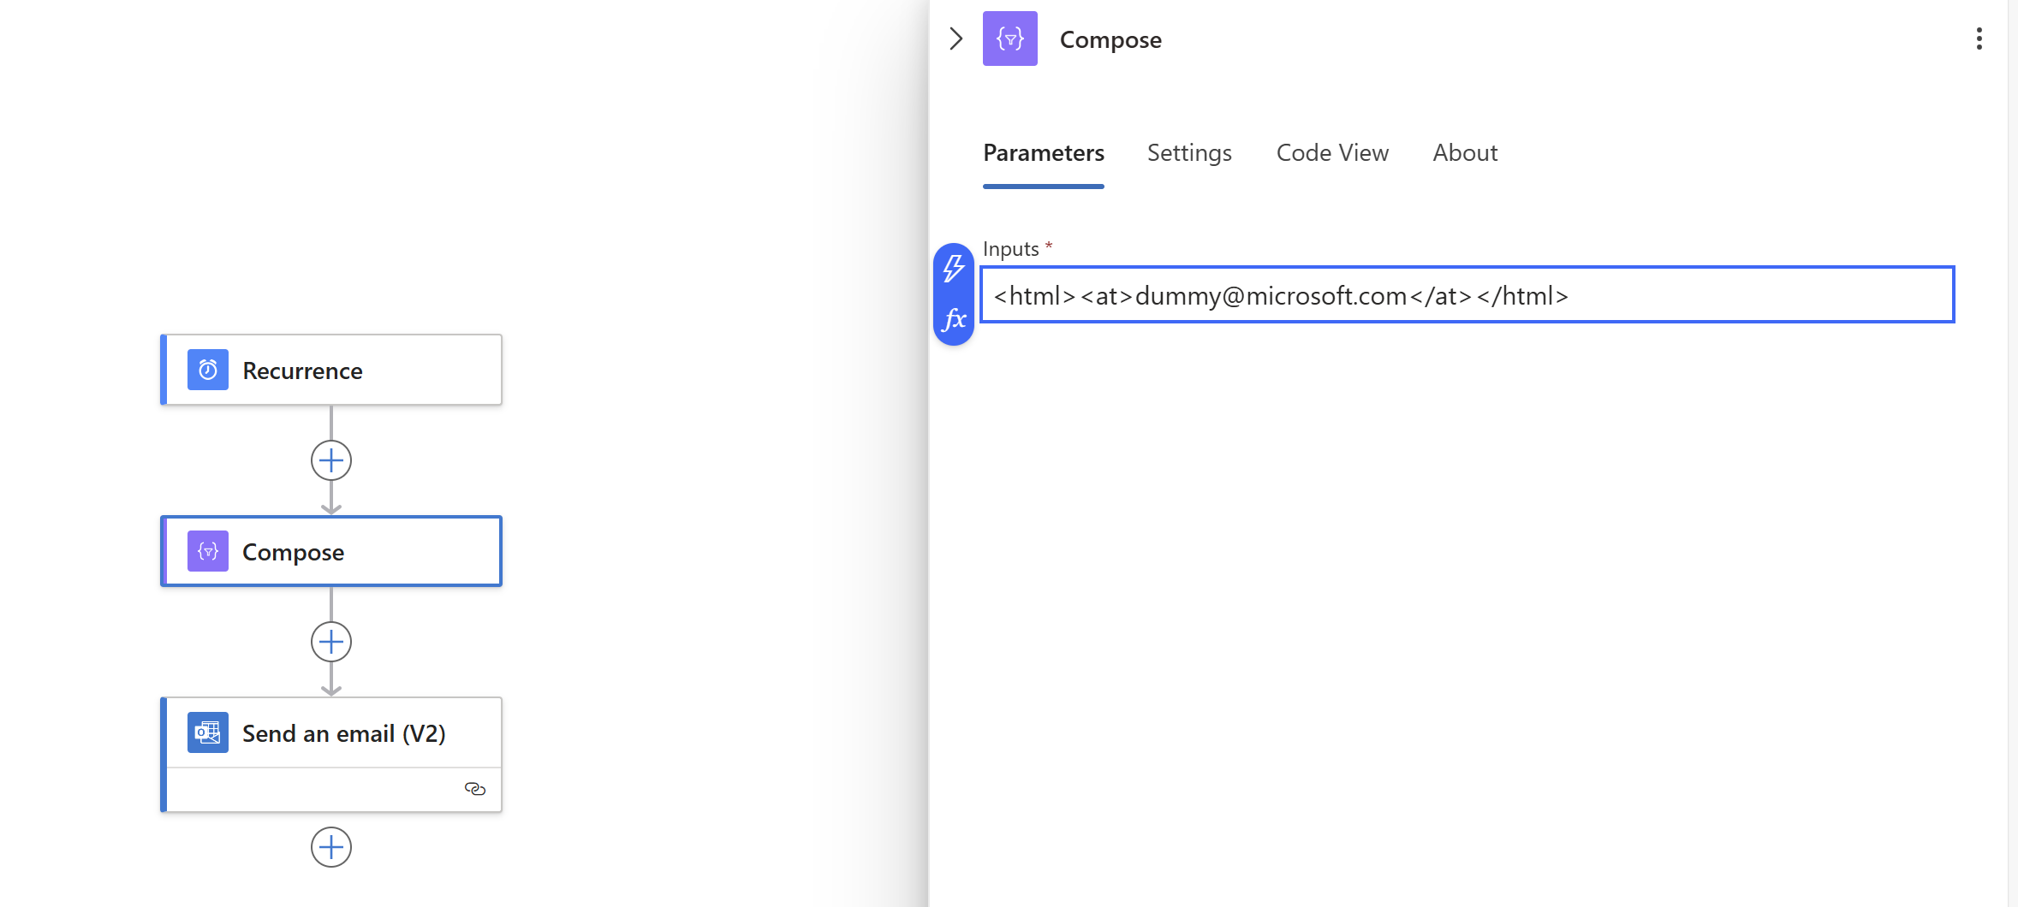Open the more options ellipsis menu

click(1979, 39)
